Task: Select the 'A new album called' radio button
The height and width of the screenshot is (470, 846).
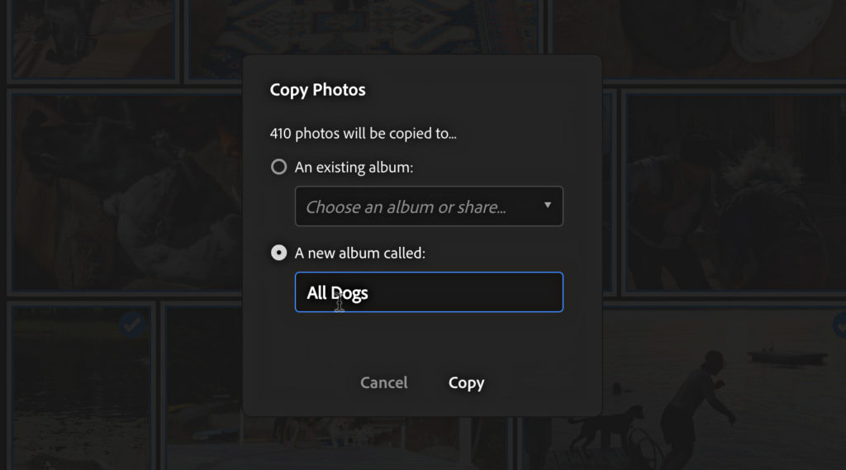Action: pos(278,253)
